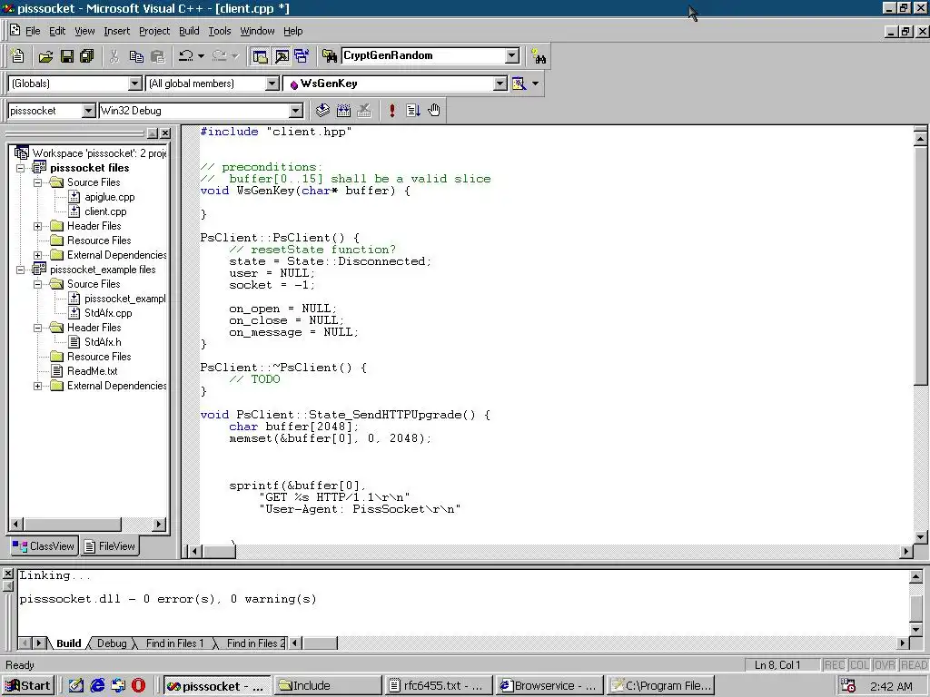The width and height of the screenshot is (930, 697).
Task: Open the Win32 Debug configuration dropdown
Action: 295,111
